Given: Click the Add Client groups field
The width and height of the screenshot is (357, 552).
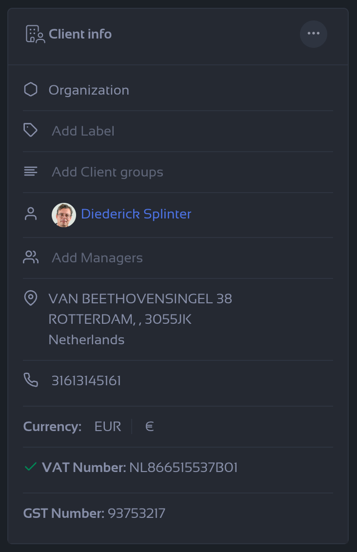Looking at the screenshot, I should click(x=107, y=172).
